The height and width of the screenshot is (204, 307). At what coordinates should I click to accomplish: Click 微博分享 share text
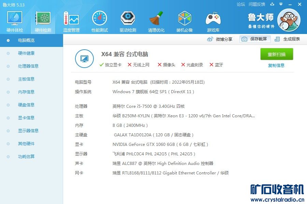[224, 39]
